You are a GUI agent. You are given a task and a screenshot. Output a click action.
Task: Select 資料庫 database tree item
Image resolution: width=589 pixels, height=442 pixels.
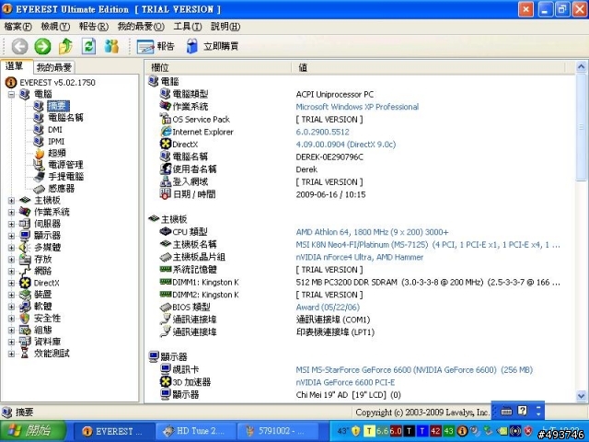(47, 342)
